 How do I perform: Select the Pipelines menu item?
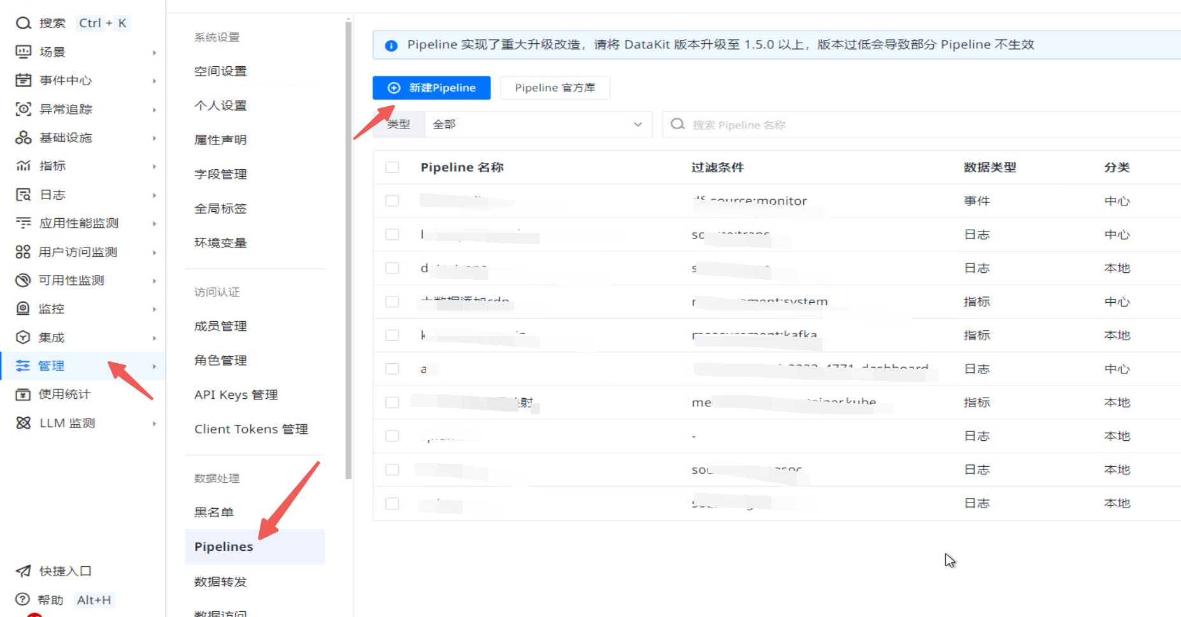(224, 547)
